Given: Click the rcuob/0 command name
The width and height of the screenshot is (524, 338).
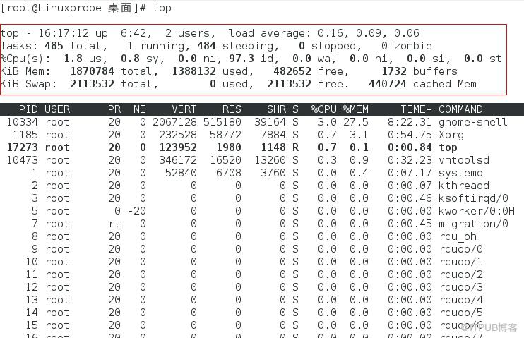Looking at the screenshot, I should tap(460, 249).
